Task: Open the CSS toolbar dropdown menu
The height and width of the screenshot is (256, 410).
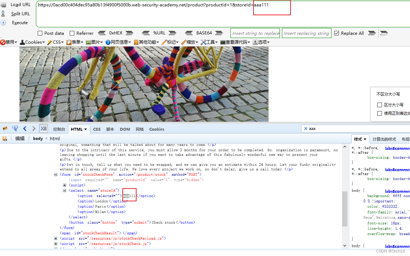Action: coord(56,42)
